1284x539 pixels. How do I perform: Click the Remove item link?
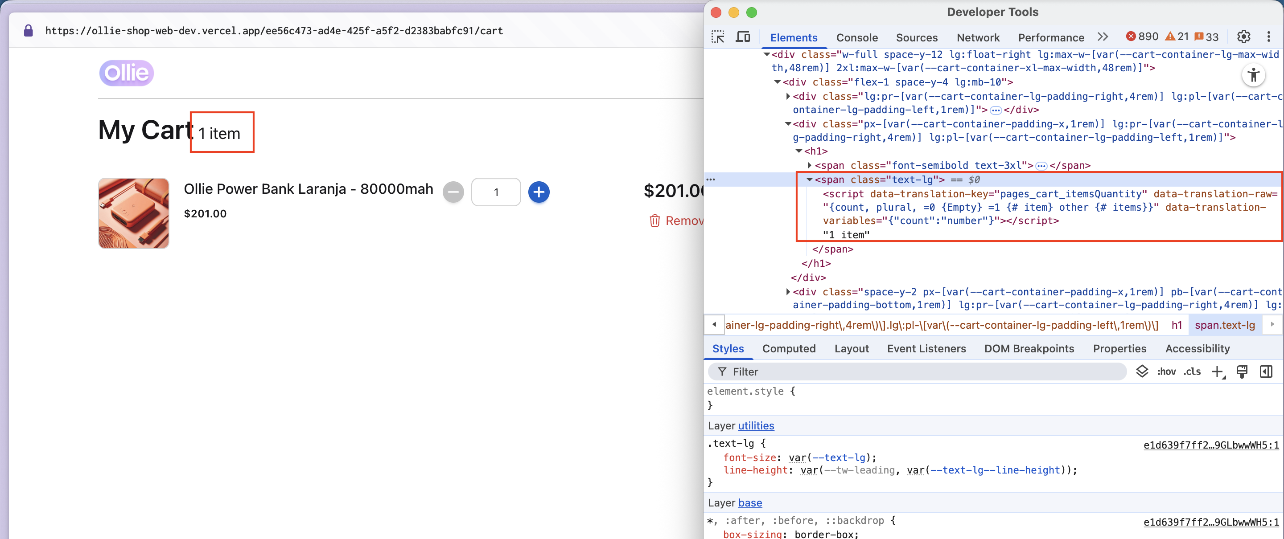(x=677, y=220)
